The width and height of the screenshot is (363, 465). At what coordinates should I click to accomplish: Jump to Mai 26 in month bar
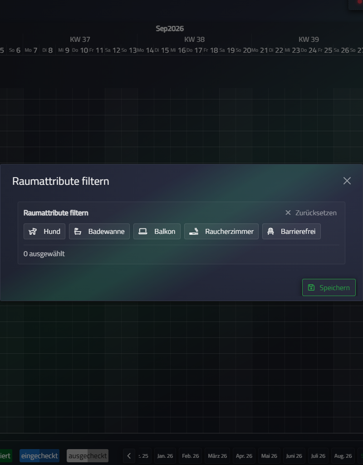[x=270, y=456]
